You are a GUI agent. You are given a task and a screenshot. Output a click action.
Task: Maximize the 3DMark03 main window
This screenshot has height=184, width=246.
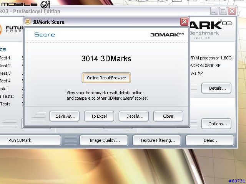[x=223, y=11]
